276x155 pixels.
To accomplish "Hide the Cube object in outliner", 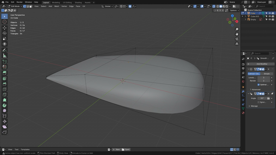I will pyautogui.click(x=270, y=13).
